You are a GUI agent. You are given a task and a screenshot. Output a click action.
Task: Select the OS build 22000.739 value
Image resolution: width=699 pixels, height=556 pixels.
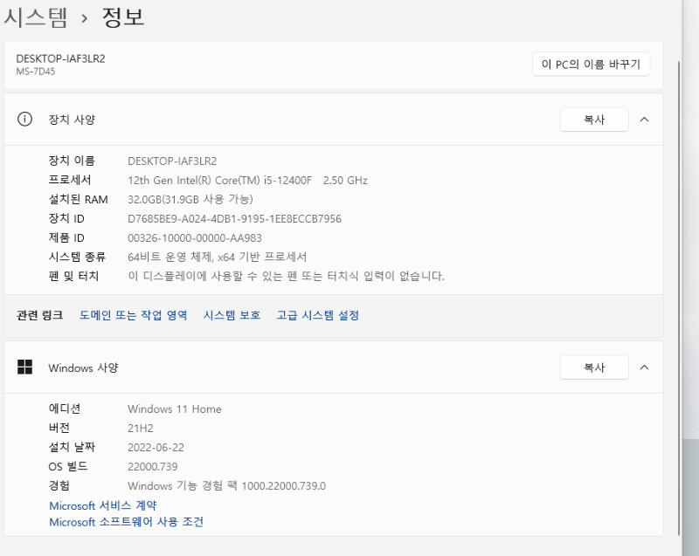[x=152, y=466]
